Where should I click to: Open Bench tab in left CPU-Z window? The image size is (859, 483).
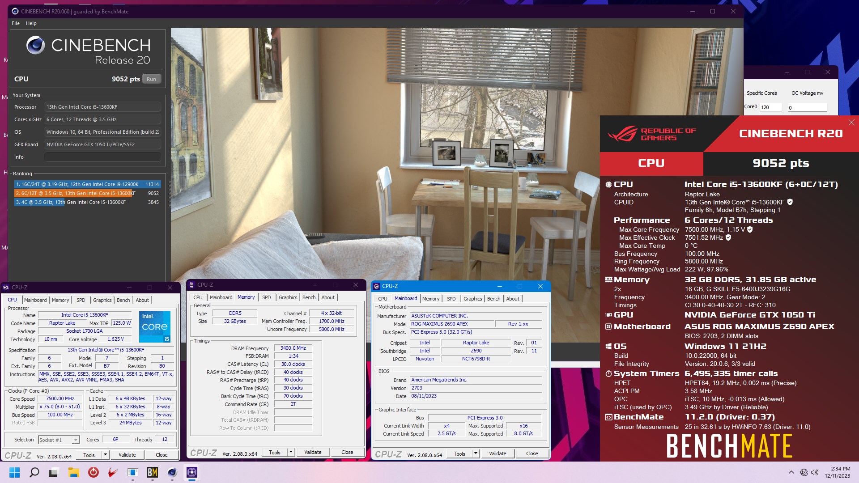[123, 300]
